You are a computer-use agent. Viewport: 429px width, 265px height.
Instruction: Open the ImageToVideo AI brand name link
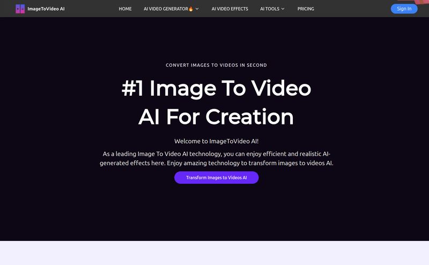pos(46,9)
